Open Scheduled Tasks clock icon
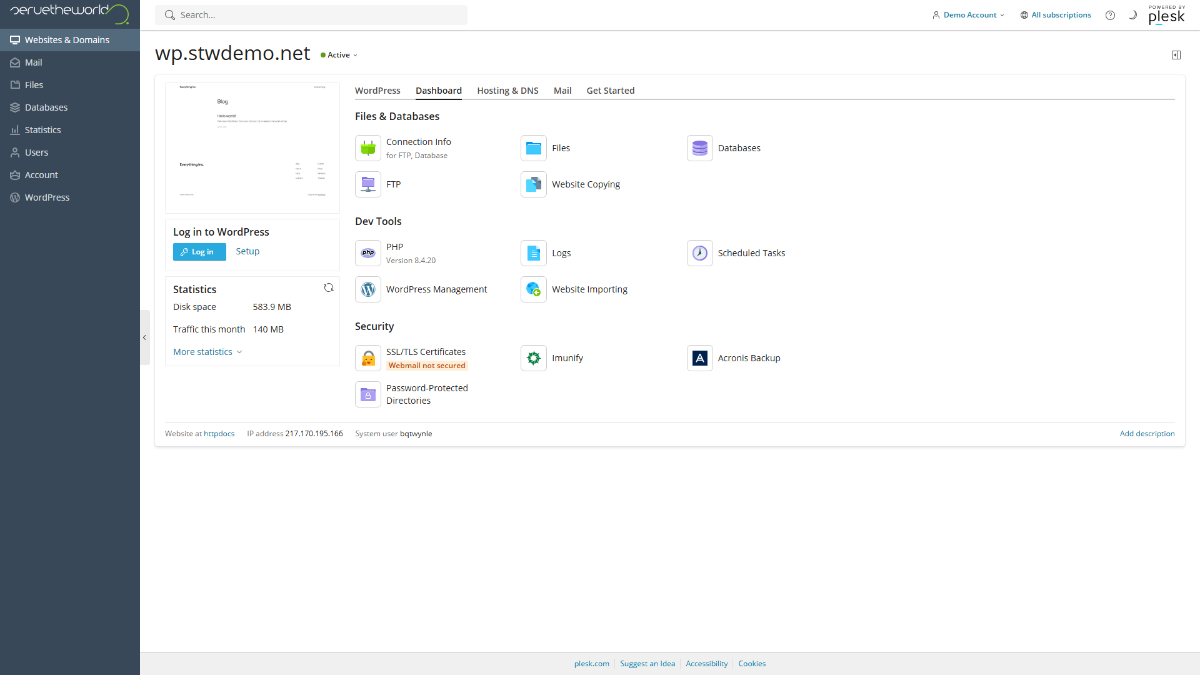The image size is (1200, 675). [700, 253]
